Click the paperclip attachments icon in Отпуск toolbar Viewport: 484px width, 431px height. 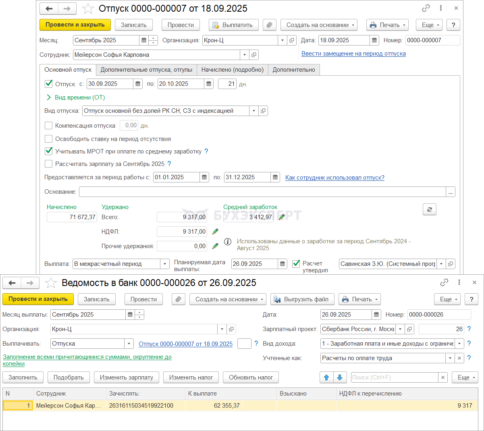269,25
